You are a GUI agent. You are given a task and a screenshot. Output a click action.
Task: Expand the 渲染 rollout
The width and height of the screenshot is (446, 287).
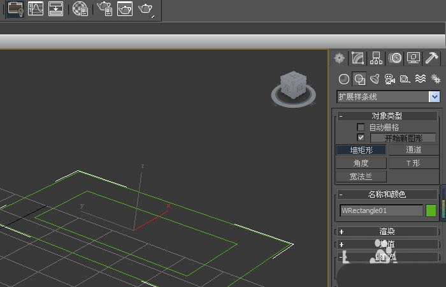tap(387, 232)
